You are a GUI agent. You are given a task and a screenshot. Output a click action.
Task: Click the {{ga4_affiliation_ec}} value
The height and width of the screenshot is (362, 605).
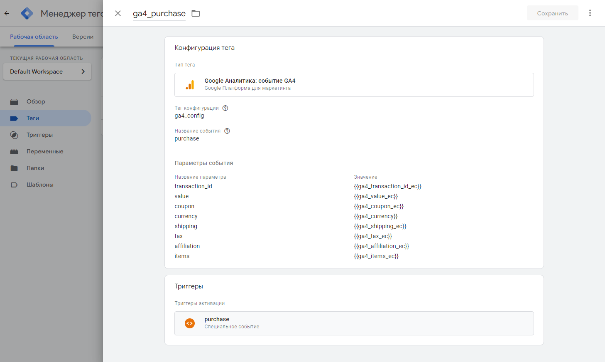tap(382, 246)
